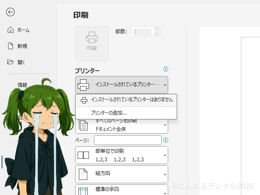Screen dimensions: 260x195
Task: Go to ホーム via its house icon
Action: 11,30
